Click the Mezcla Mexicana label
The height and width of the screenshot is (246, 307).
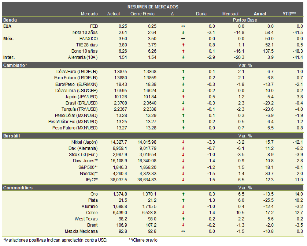(x=81, y=231)
